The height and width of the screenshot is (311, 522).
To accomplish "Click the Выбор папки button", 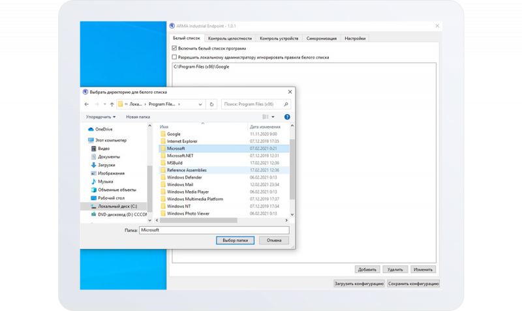I will tap(235, 241).
